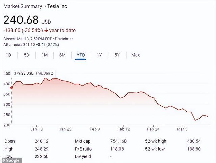Open the 1Y chart range
216x163 pixels.
(x=99, y=55)
